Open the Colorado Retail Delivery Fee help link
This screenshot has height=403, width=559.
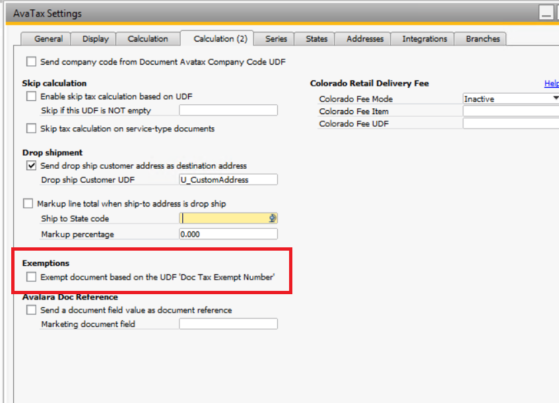point(552,83)
